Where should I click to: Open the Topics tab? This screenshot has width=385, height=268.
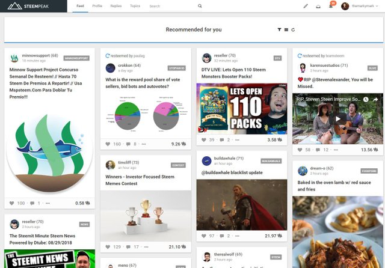135,6
